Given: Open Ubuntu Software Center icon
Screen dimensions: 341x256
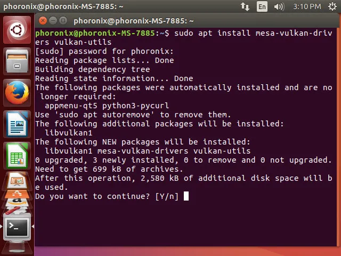Looking at the screenshot, I should point(17,194).
